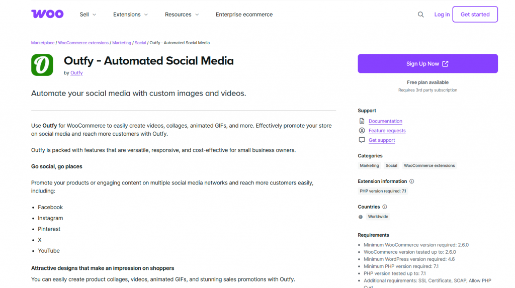Click the info icon next to Extension information
Image resolution: width=515 pixels, height=288 pixels.
coord(411,181)
